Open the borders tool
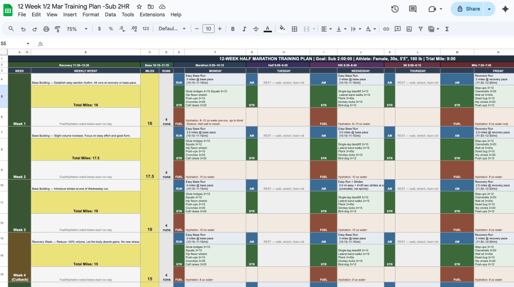Viewport: 514px width, 287px height. (294, 29)
